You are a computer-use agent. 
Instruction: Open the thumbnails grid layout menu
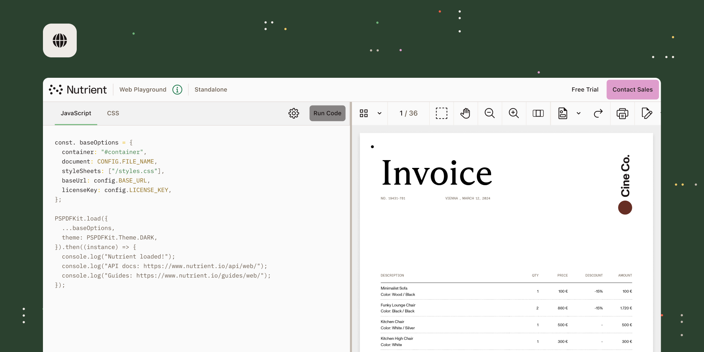tap(364, 113)
